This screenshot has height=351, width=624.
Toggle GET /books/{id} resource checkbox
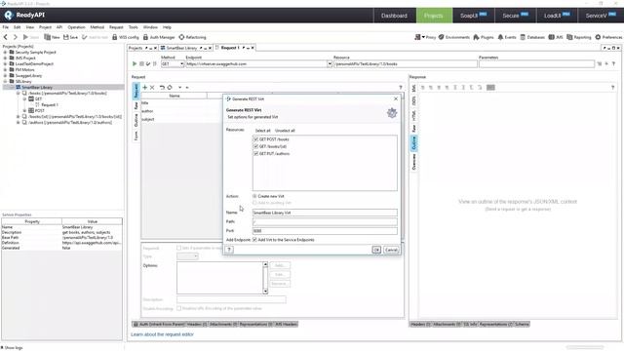click(x=255, y=146)
